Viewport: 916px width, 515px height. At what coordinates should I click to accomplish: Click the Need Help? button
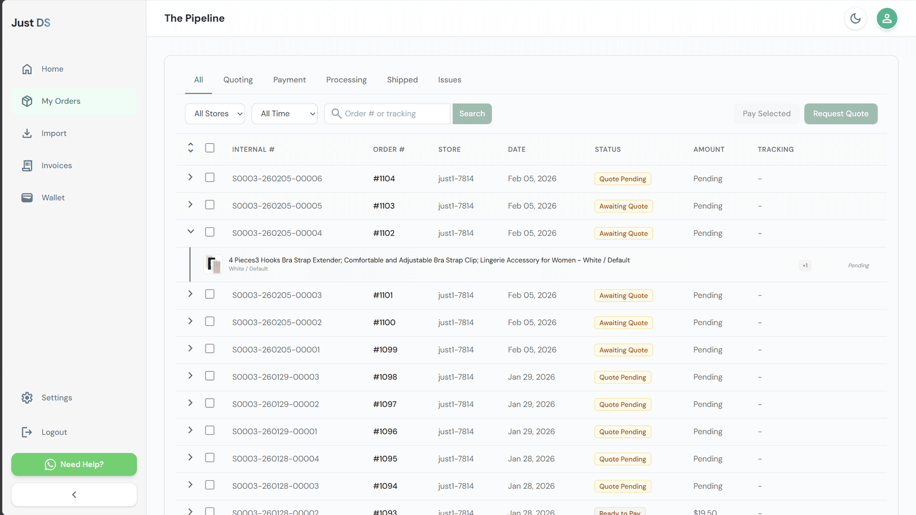pos(74,465)
